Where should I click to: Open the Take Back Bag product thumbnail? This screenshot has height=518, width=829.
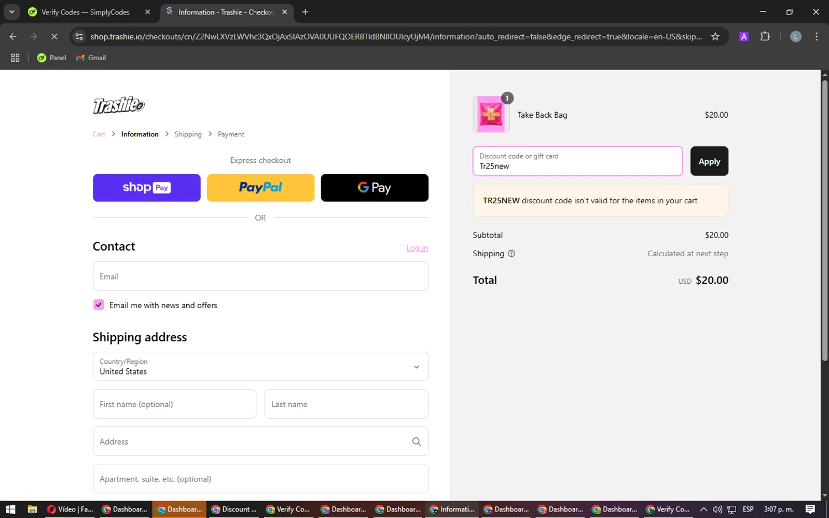[491, 114]
